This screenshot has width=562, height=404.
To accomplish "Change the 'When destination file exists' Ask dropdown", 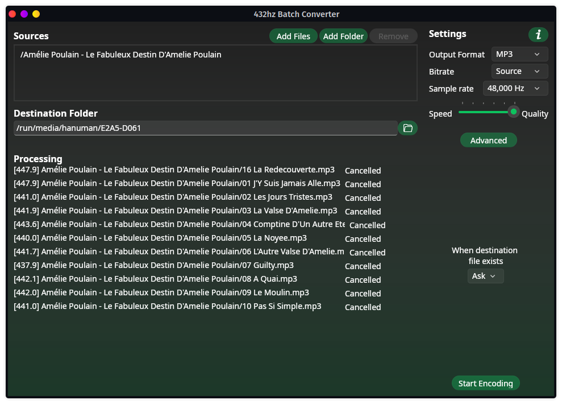I will (485, 275).
